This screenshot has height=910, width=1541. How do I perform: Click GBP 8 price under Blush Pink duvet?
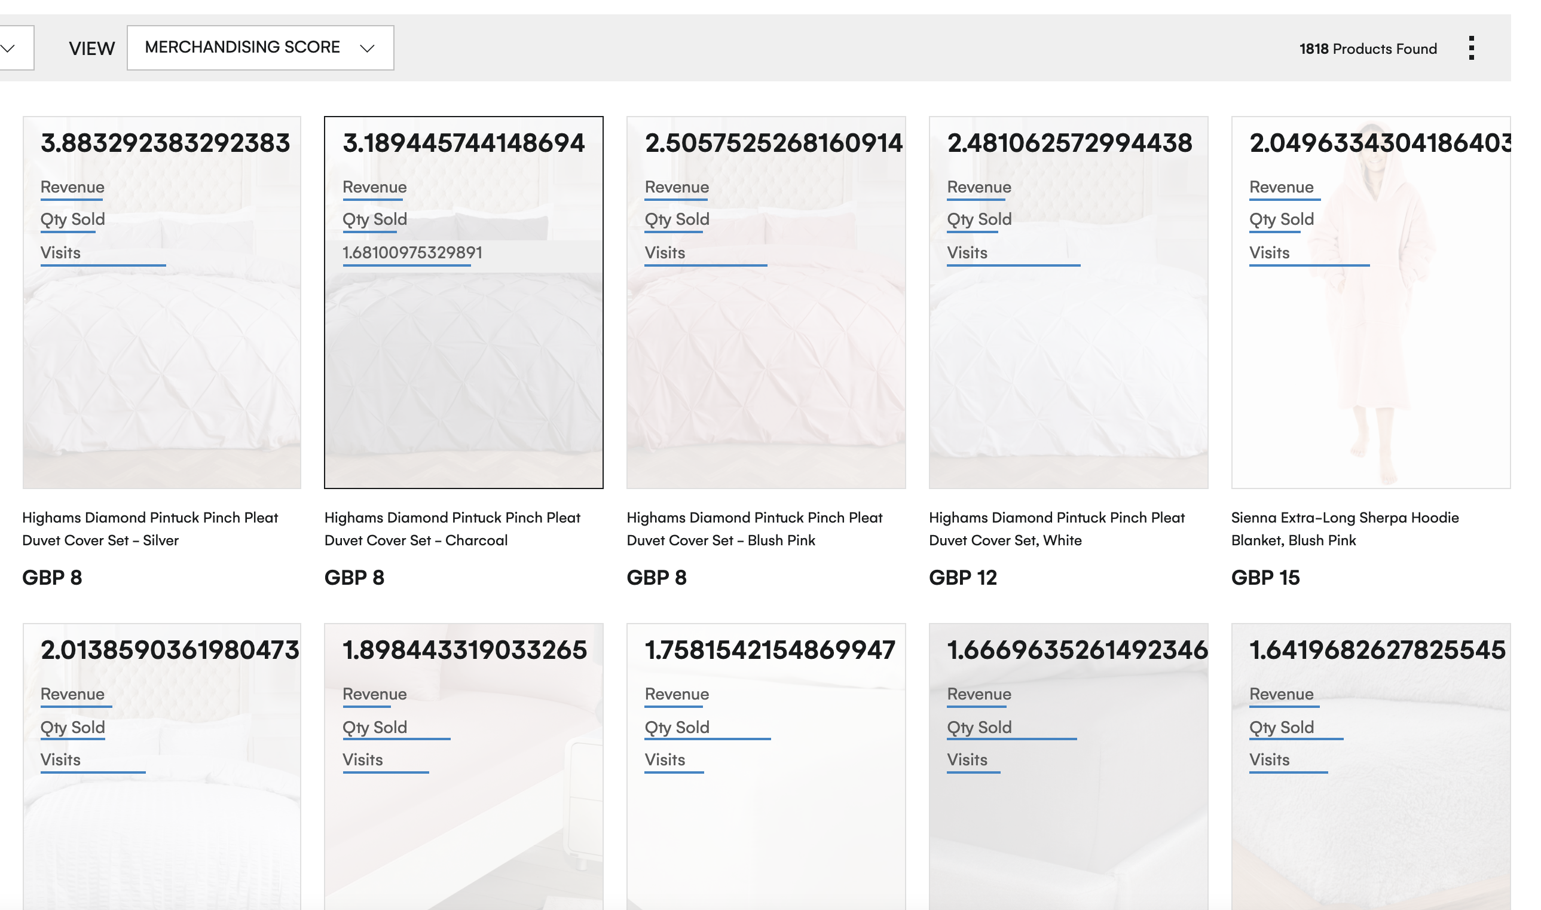pos(656,578)
